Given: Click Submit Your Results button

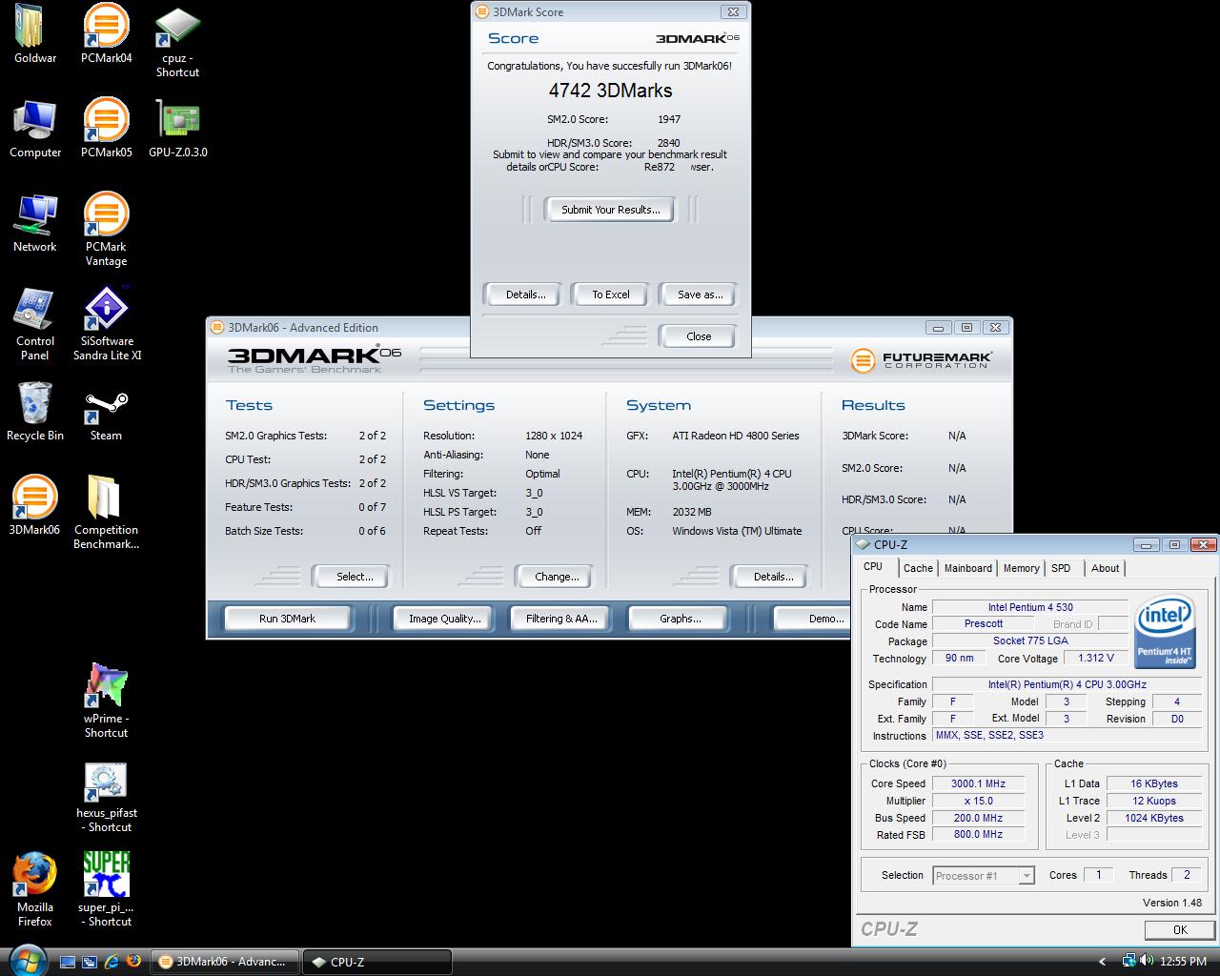Looking at the screenshot, I should 610,210.
